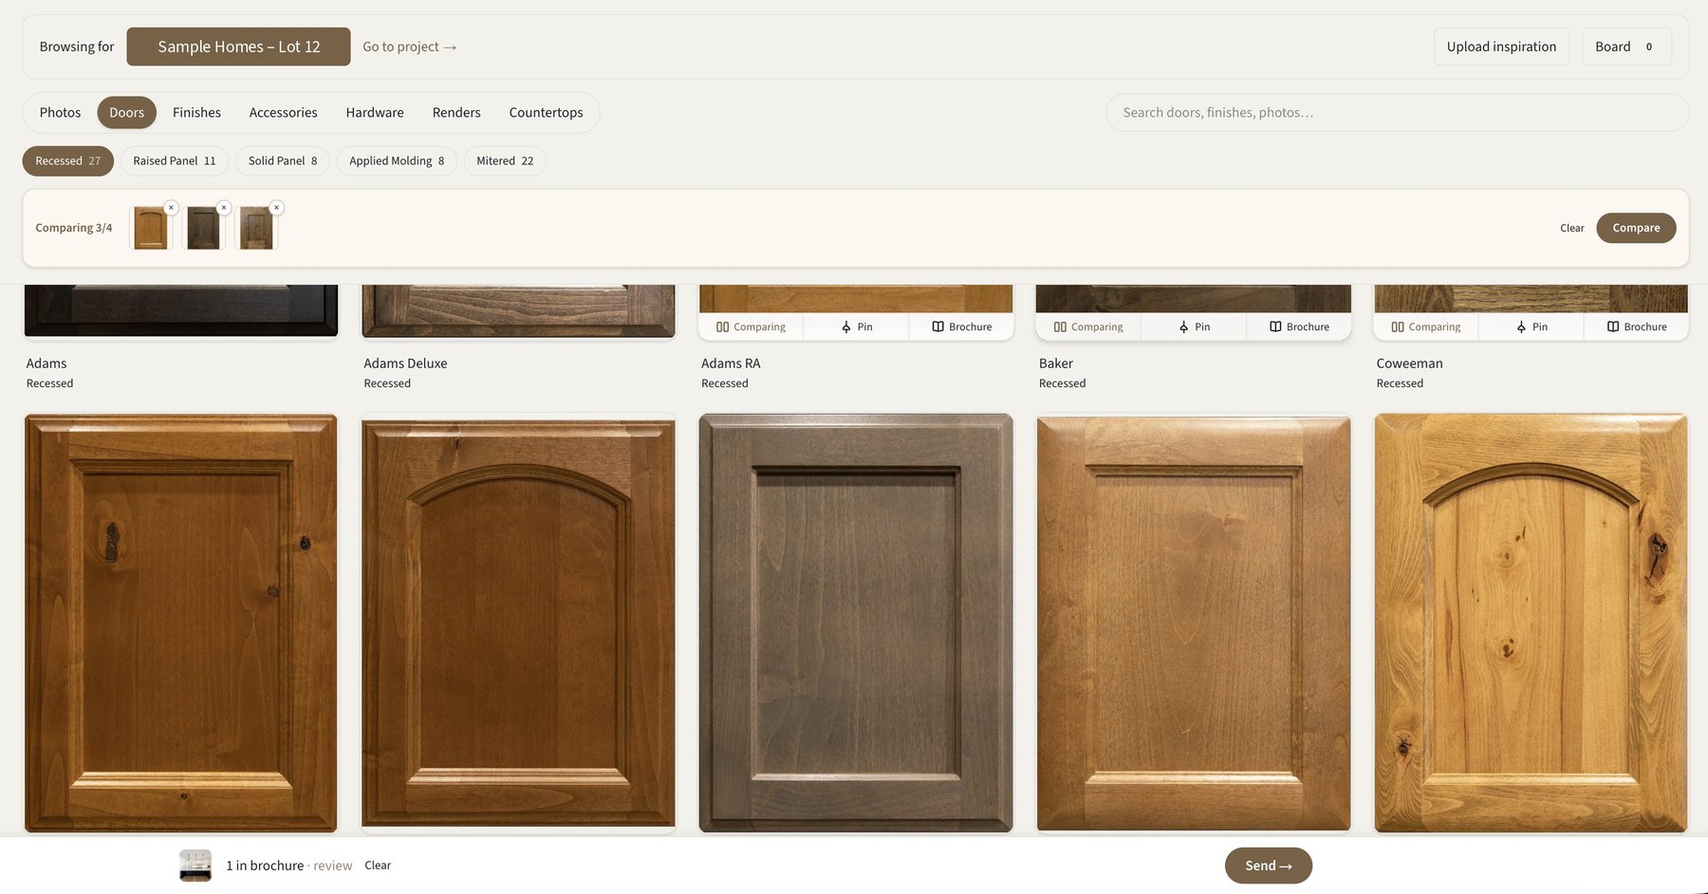Viewport: 1708px width, 894px height.
Task: Focus the search doors, finishes, photos field
Action: coord(1397,112)
